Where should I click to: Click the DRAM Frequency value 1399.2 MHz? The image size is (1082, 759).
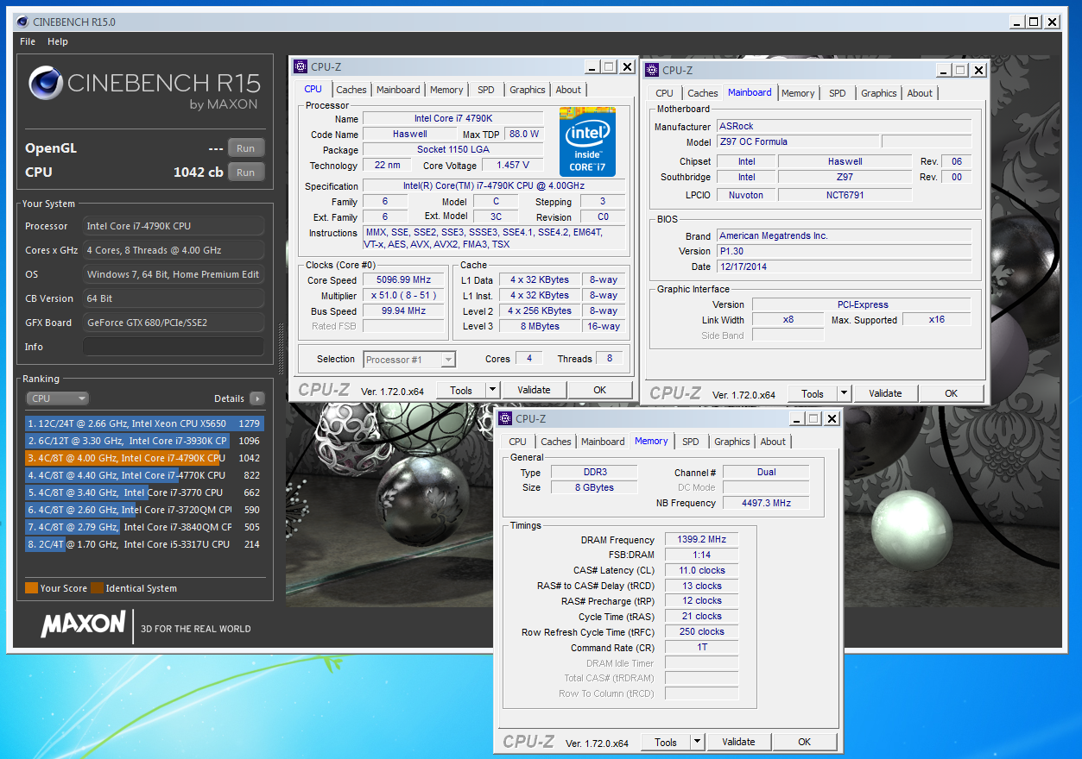[x=702, y=539]
